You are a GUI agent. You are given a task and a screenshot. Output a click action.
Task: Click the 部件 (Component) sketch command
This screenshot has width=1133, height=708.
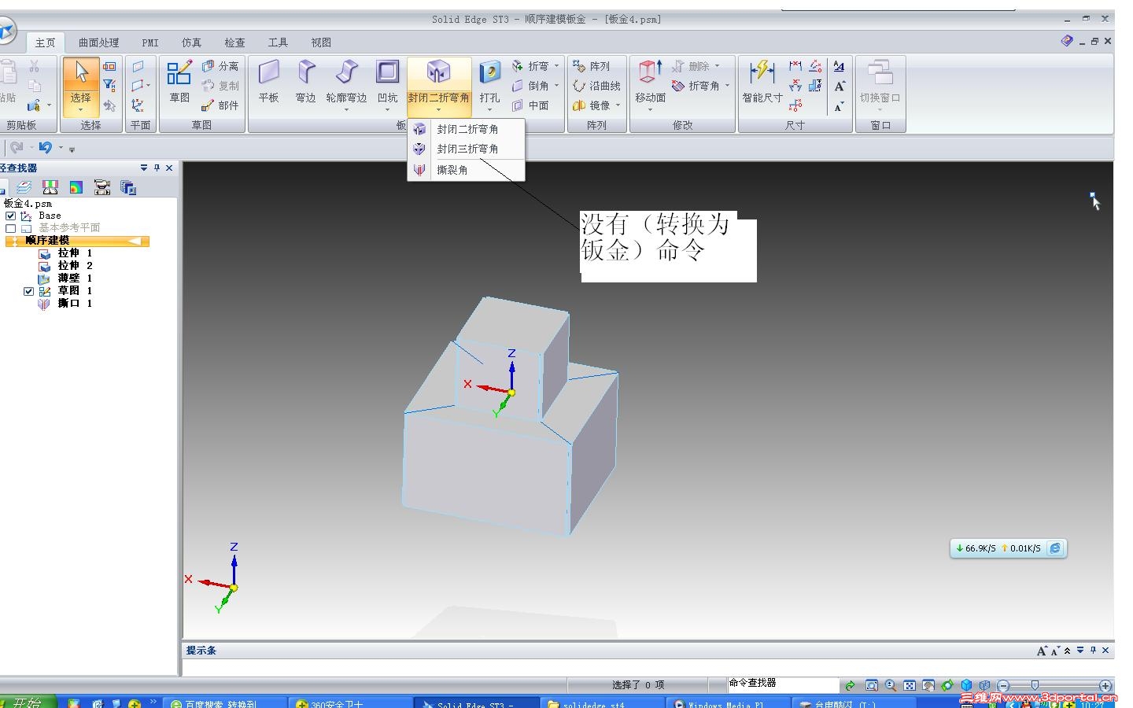tap(220, 105)
